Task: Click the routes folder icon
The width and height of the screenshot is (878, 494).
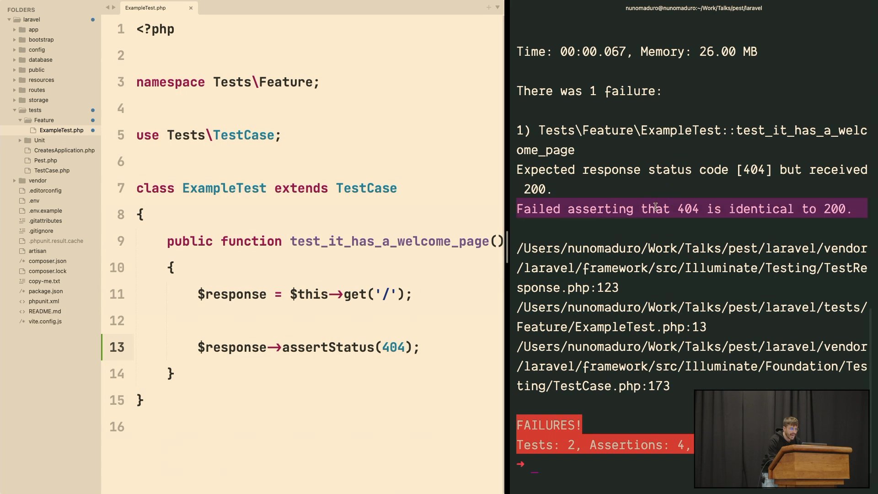Action: click(22, 90)
